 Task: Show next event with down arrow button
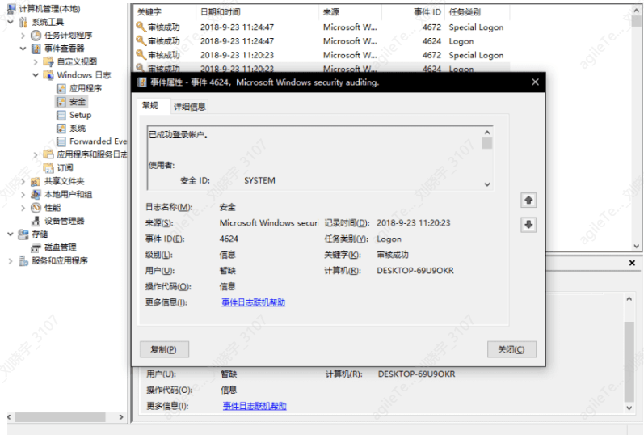(528, 225)
